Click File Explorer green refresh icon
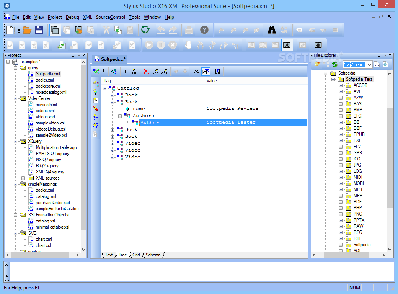The image size is (398, 294). point(335,64)
